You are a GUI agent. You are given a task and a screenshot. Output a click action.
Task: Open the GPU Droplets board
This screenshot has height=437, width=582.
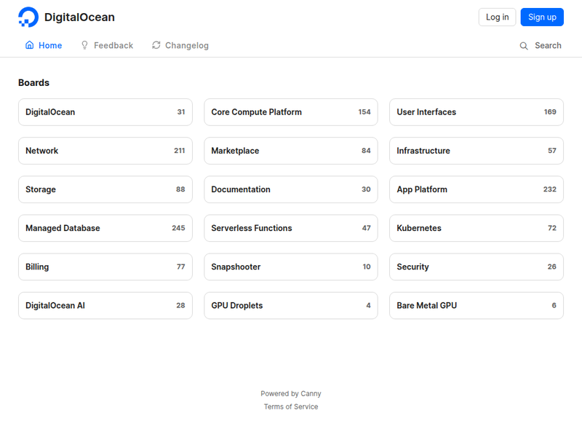point(291,305)
